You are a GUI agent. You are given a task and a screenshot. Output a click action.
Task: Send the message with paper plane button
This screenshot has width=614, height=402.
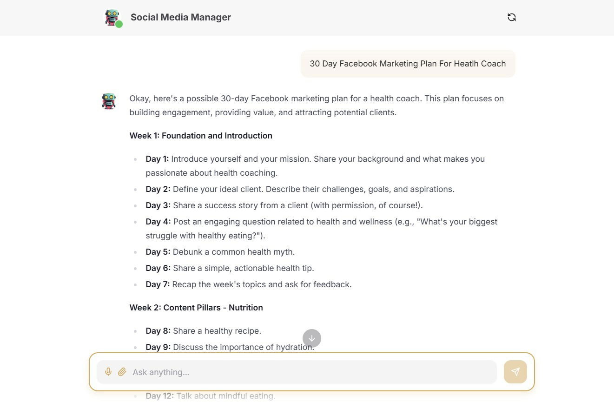pyautogui.click(x=515, y=372)
